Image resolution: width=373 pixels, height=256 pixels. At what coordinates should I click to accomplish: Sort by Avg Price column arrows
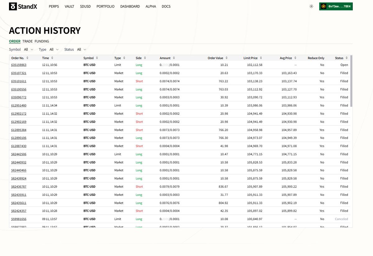295,58
